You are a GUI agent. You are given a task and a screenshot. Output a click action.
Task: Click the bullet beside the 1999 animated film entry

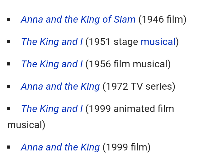pos(9,109)
